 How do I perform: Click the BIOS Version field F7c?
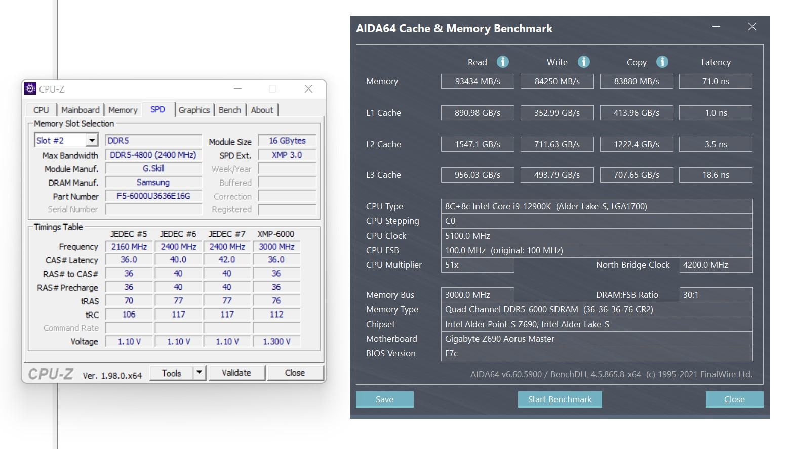(x=597, y=353)
